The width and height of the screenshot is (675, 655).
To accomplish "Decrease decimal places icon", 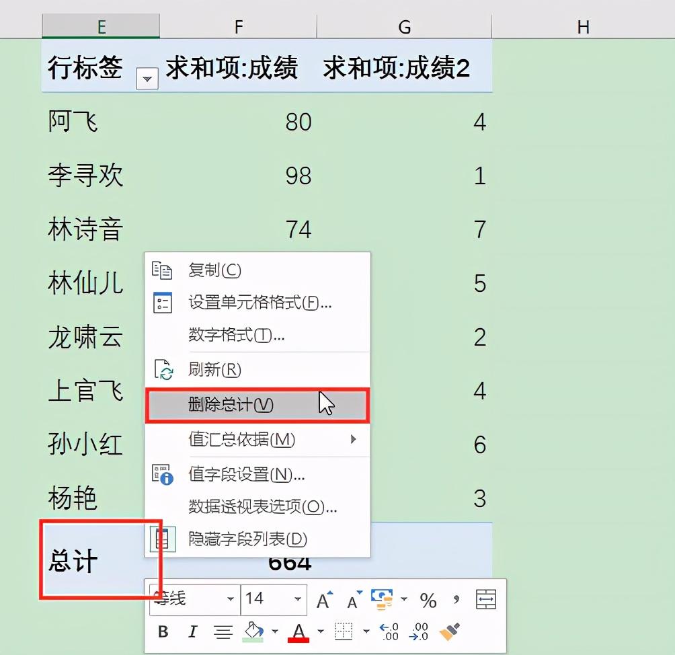I will pos(418,631).
